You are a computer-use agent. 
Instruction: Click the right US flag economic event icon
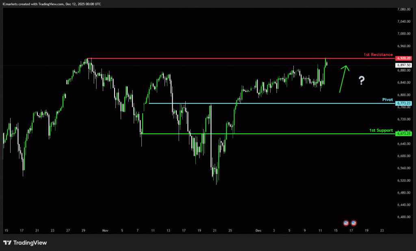coord(354,223)
